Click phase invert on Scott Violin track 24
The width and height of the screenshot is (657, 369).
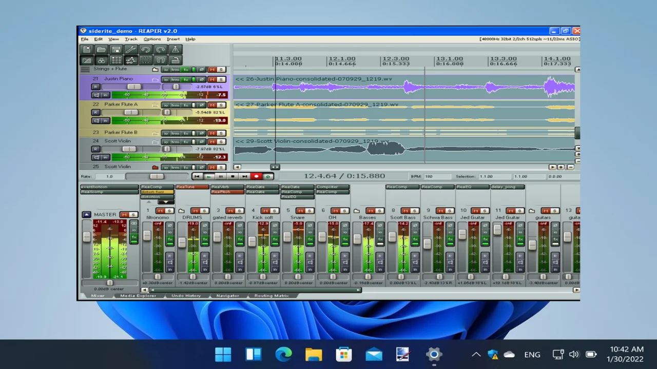pos(202,141)
